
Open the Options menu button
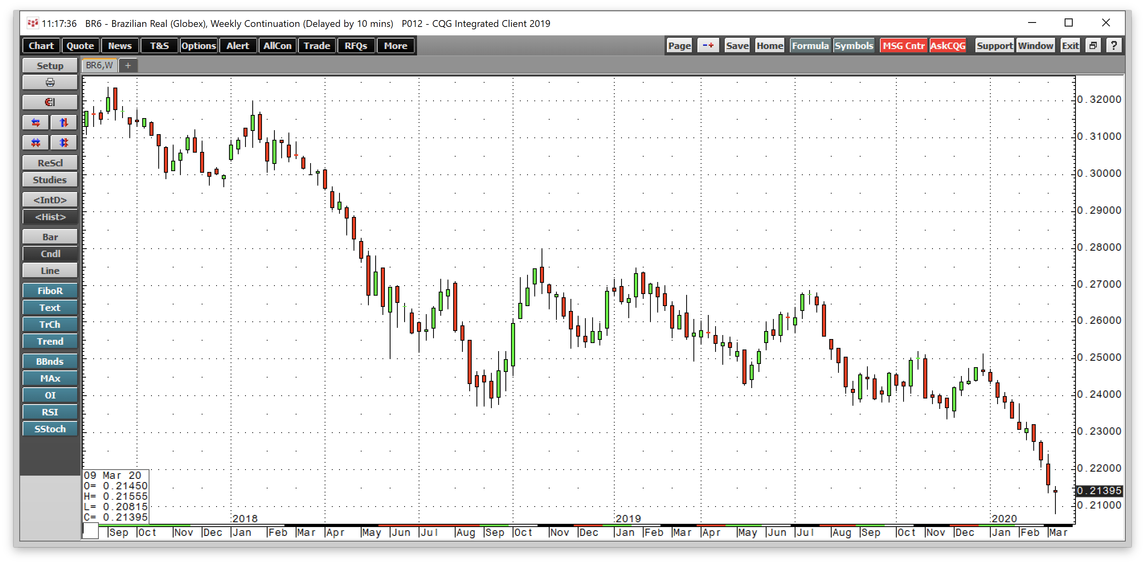pyautogui.click(x=199, y=46)
